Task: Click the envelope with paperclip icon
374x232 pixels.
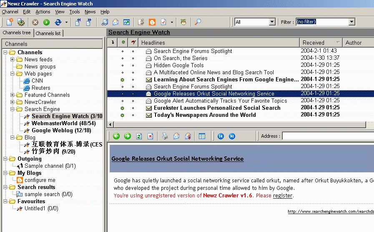Action: pyautogui.click(x=188, y=136)
